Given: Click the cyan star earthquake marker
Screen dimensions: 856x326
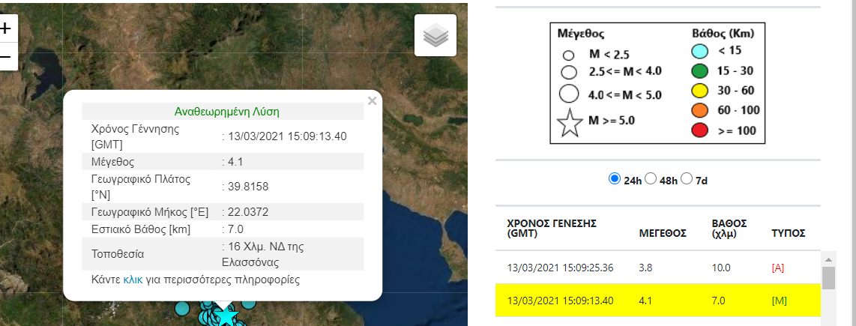Looking at the screenshot, I should tap(226, 316).
